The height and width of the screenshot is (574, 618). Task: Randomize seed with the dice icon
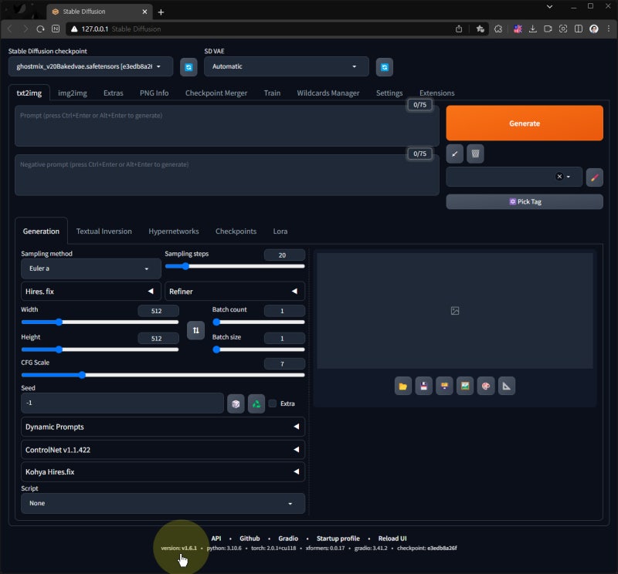pos(236,403)
